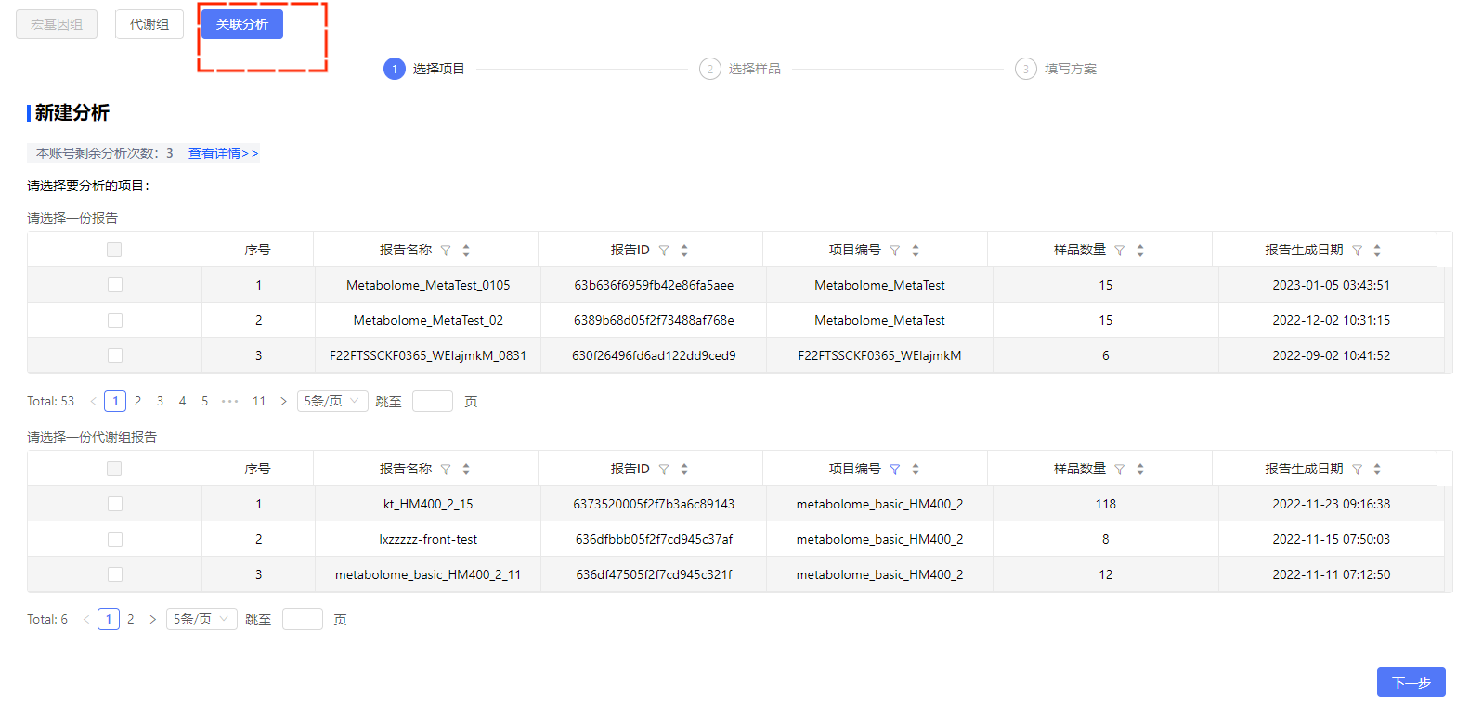Go to page 5 of first report table
The width and height of the screenshot is (1469, 708).
coord(204,402)
